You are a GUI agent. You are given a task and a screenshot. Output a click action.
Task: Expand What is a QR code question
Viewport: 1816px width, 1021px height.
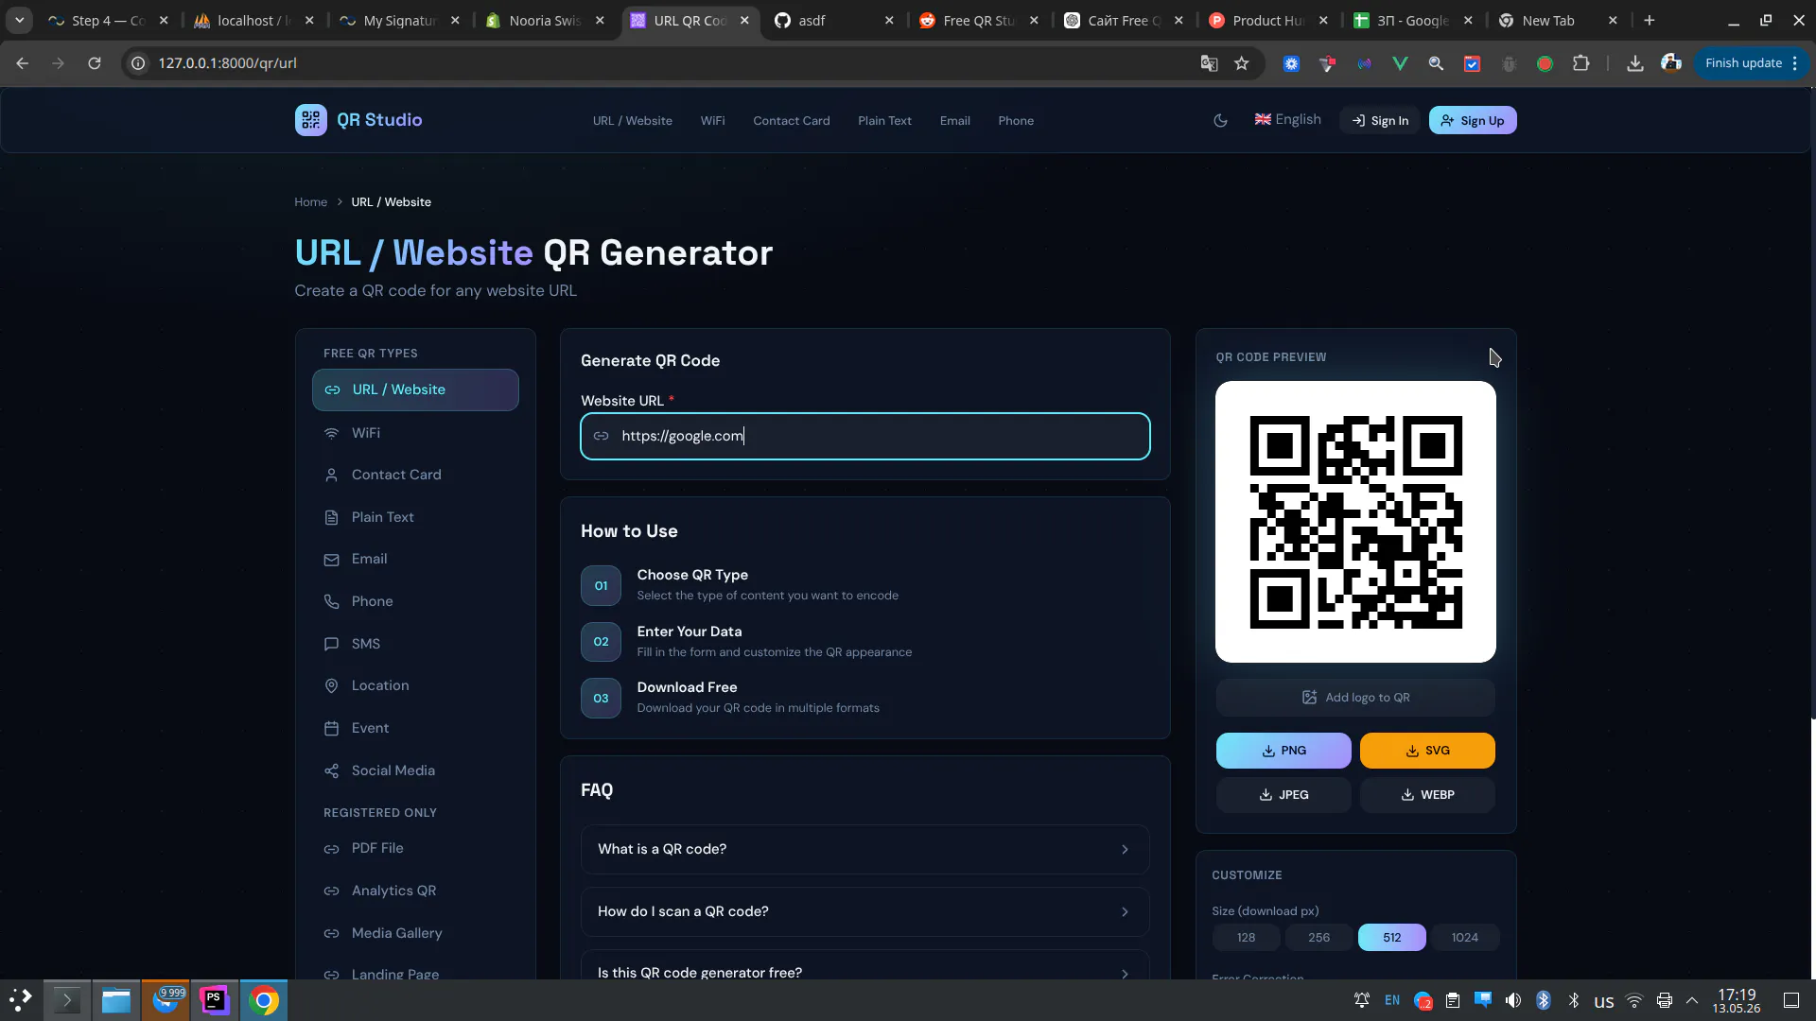[865, 849]
